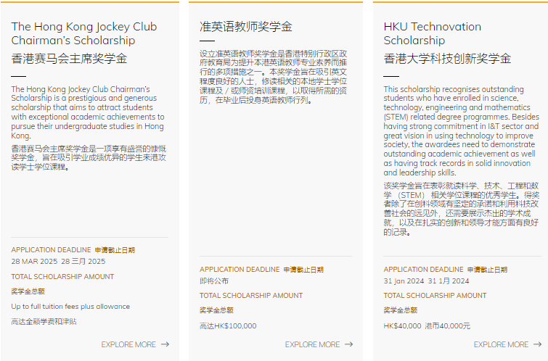Click the 香港赛马会主席奖学金 Chinese heading

[x=69, y=59]
